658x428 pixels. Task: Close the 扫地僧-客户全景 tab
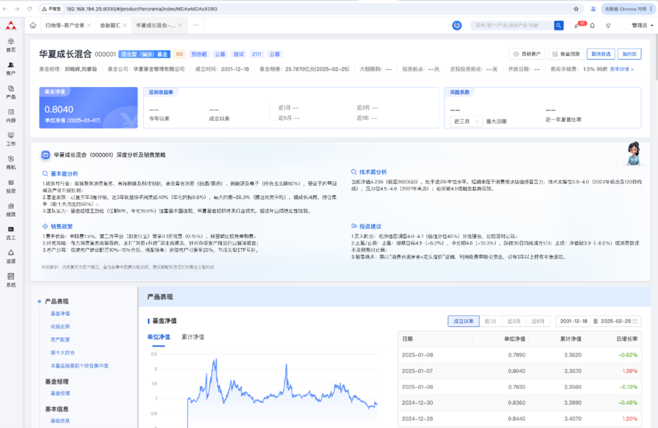[x=89, y=26]
